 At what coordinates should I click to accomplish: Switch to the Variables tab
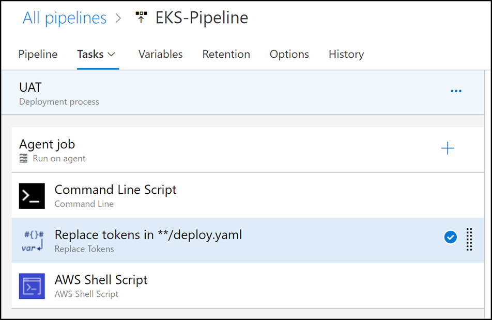point(160,54)
